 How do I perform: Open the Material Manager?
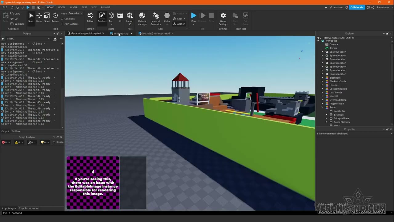pos(142,19)
